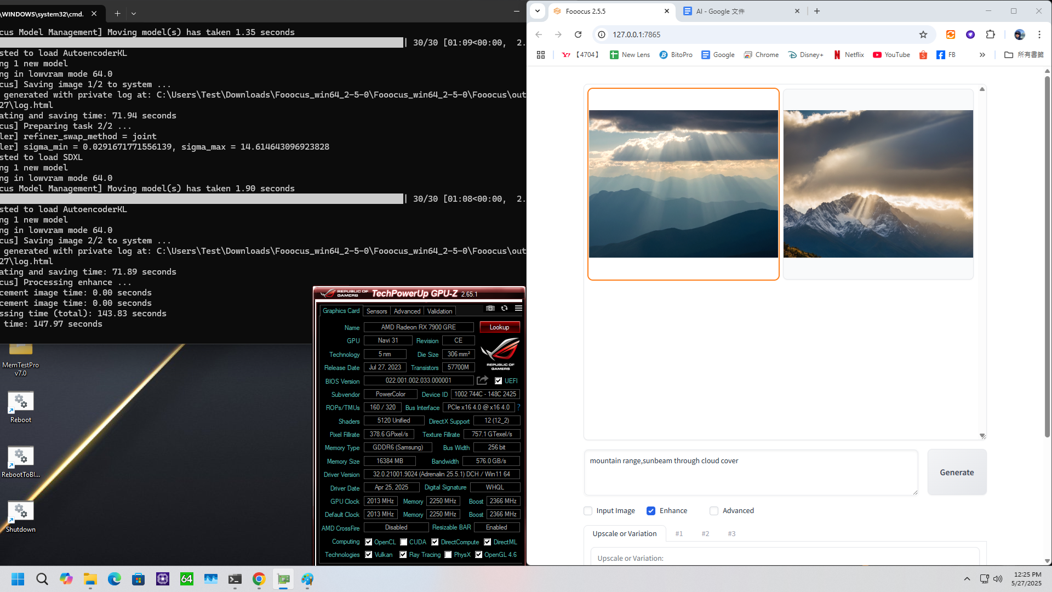Open the BitoPro bookmark

676,55
